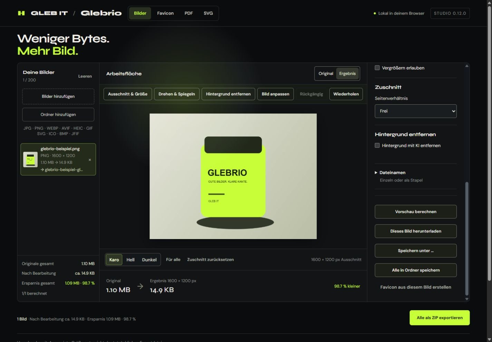Click the green H logo icon
The image size is (492, 342).
click(x=21, y=13)
